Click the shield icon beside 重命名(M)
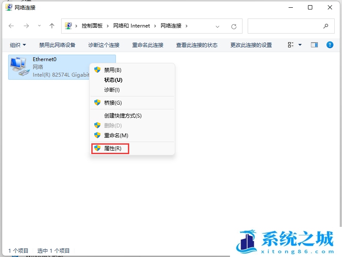 coord(97,135)
